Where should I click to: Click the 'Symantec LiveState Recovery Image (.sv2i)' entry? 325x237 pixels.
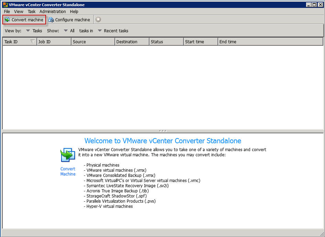(127, 185)
